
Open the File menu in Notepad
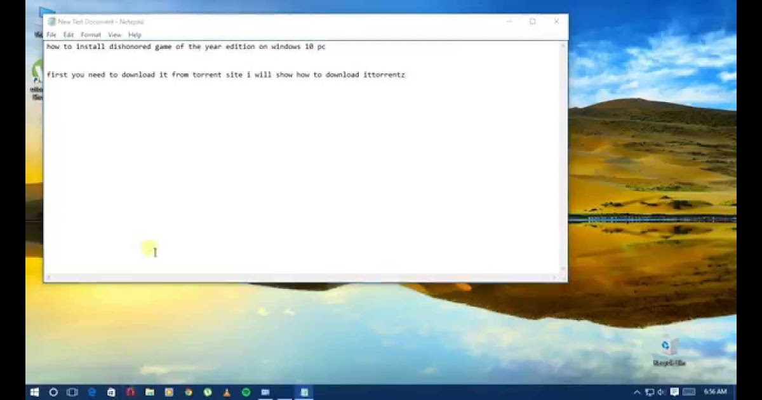coord(51,35)
